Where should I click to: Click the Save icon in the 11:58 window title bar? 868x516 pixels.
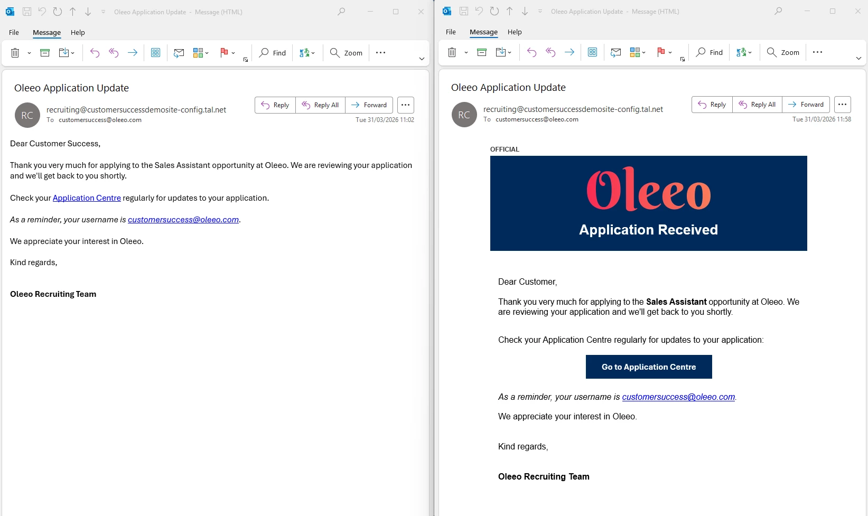(x=464, y=11)
